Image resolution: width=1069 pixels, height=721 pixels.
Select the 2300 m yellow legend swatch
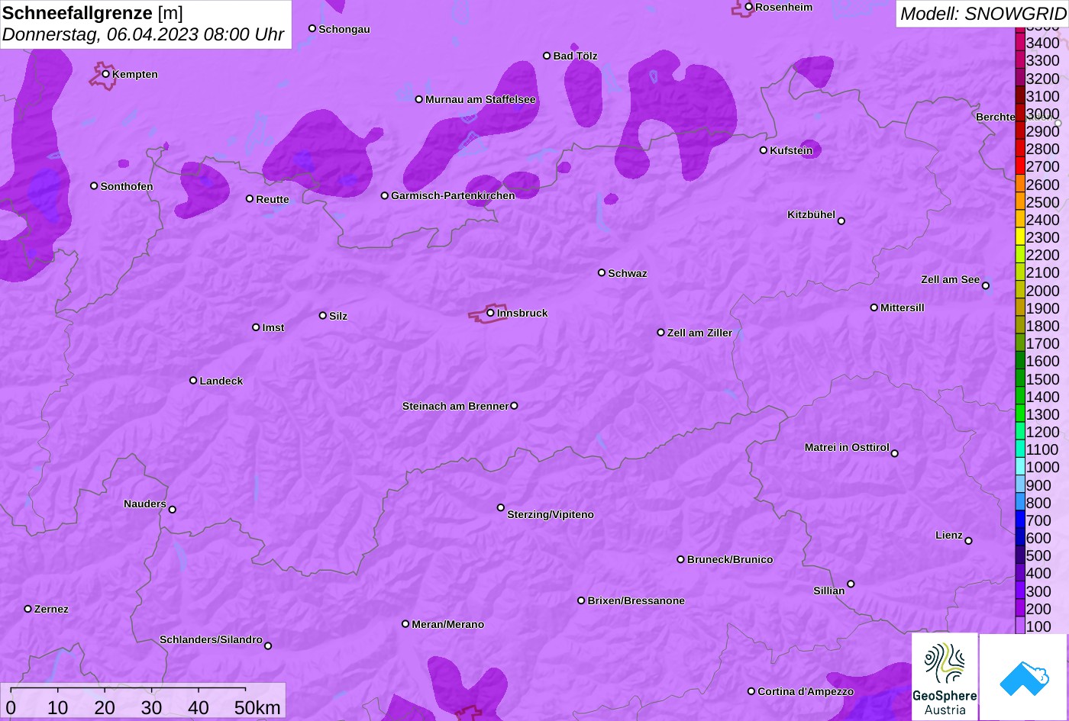tap(1020, 237)
